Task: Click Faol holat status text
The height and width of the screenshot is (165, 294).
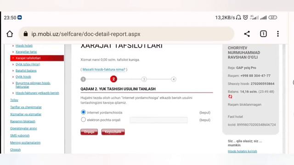Action: coord(235,116)
